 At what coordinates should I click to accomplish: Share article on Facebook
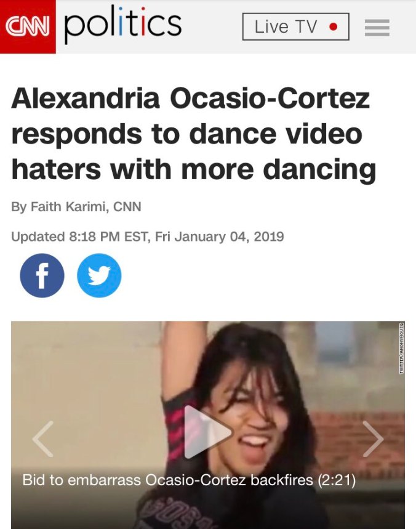[42, 275]
